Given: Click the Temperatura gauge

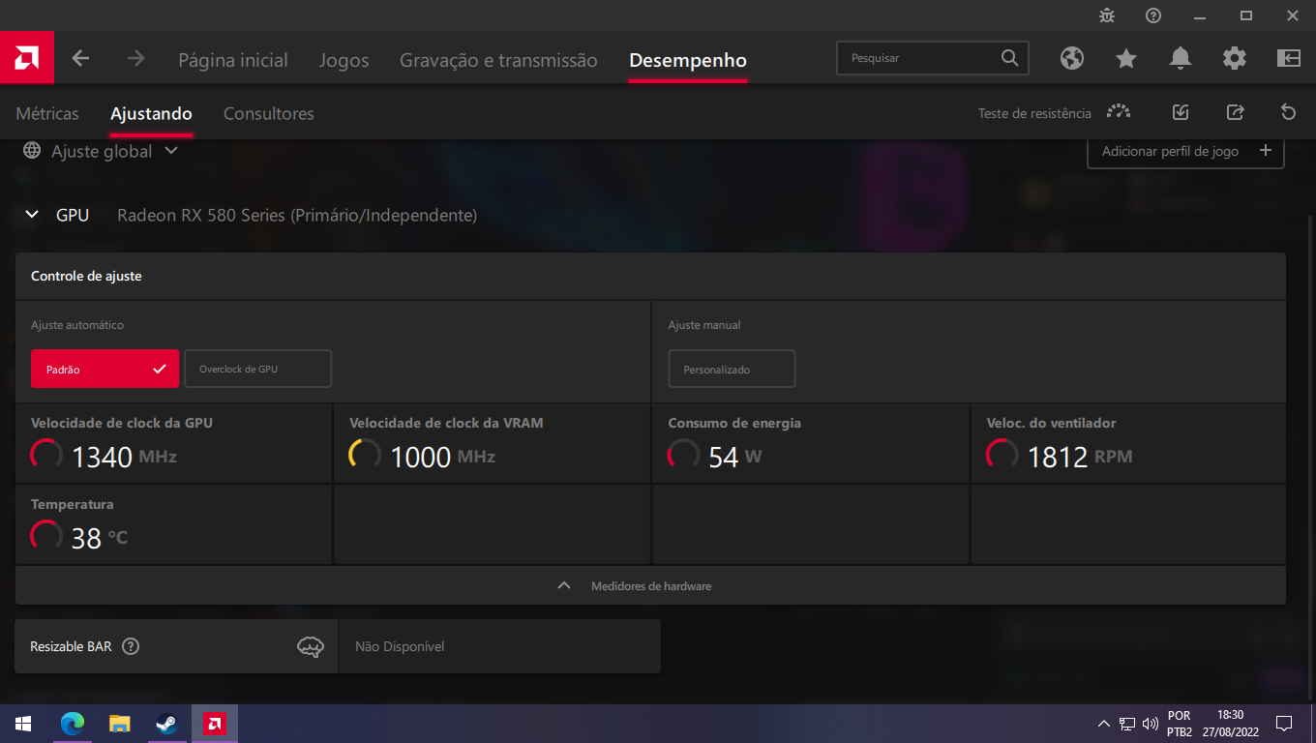Looking at the screenshot, I should tap(46, 536).
